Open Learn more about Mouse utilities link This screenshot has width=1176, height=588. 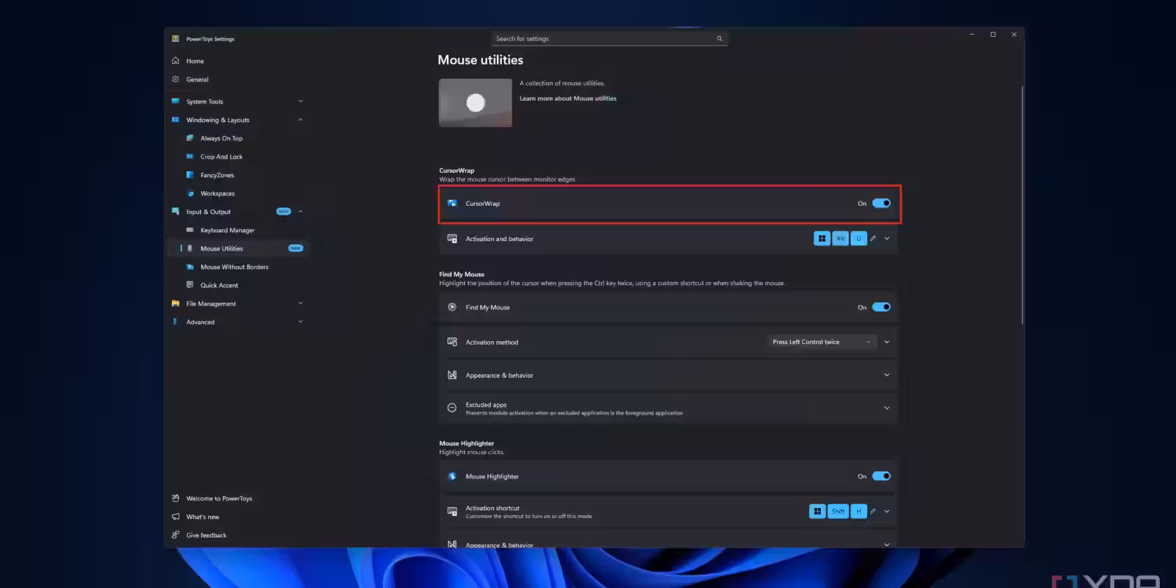568,98
